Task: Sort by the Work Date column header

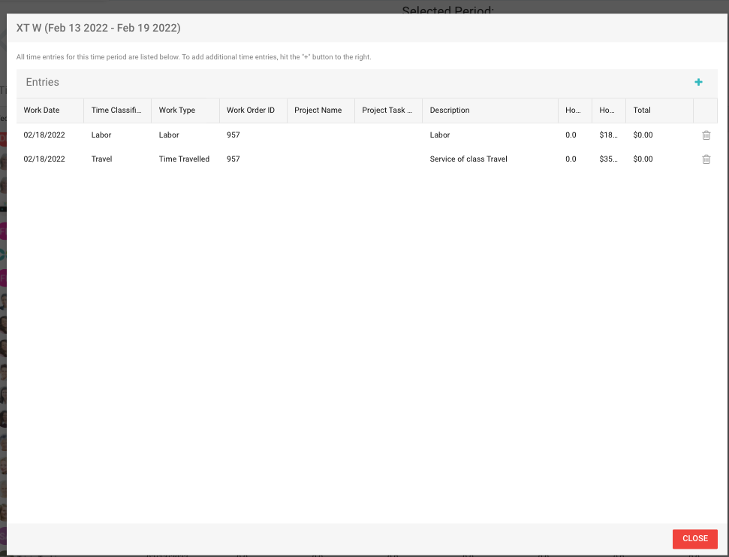Action: click(x=42, y=110)
